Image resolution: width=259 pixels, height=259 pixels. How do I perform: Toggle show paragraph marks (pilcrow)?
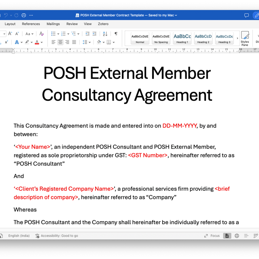pos(116,34)
